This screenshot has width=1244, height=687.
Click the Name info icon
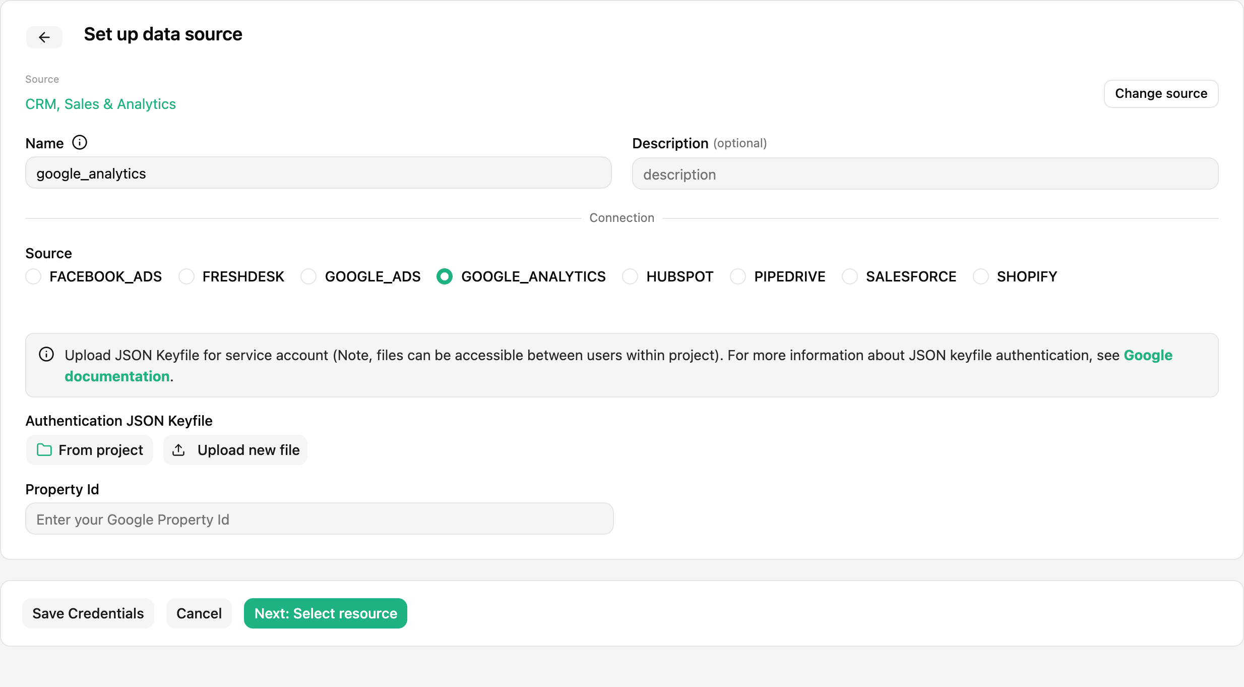[x=80, y=143]
